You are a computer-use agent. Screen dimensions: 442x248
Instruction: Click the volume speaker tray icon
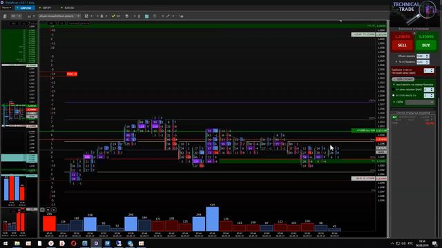point(403,243)
